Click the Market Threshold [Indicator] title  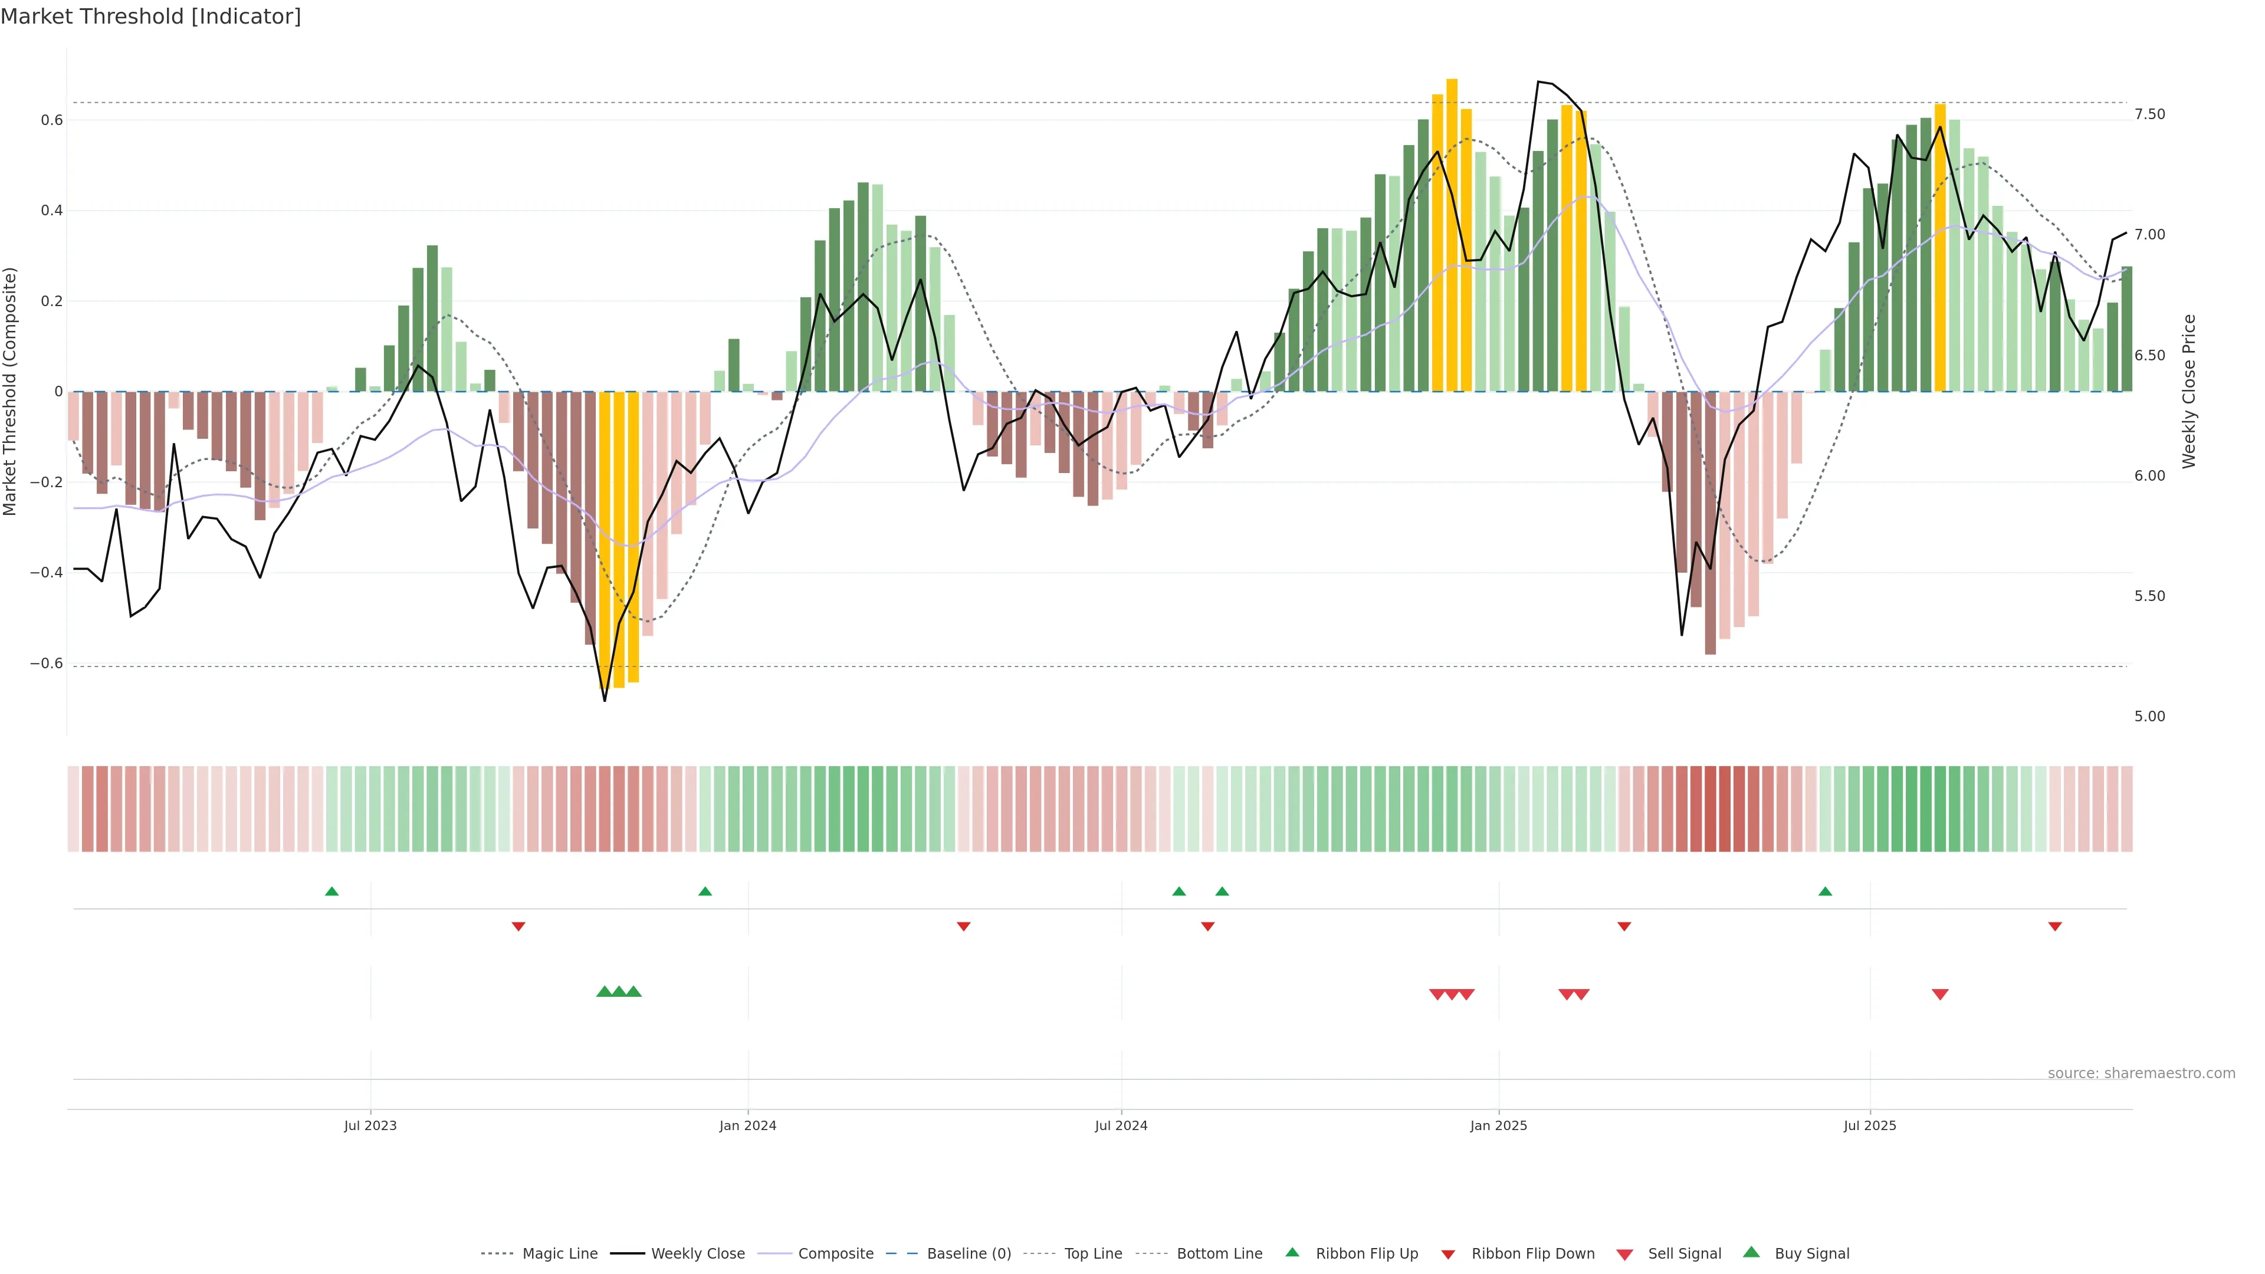(151, 17)
